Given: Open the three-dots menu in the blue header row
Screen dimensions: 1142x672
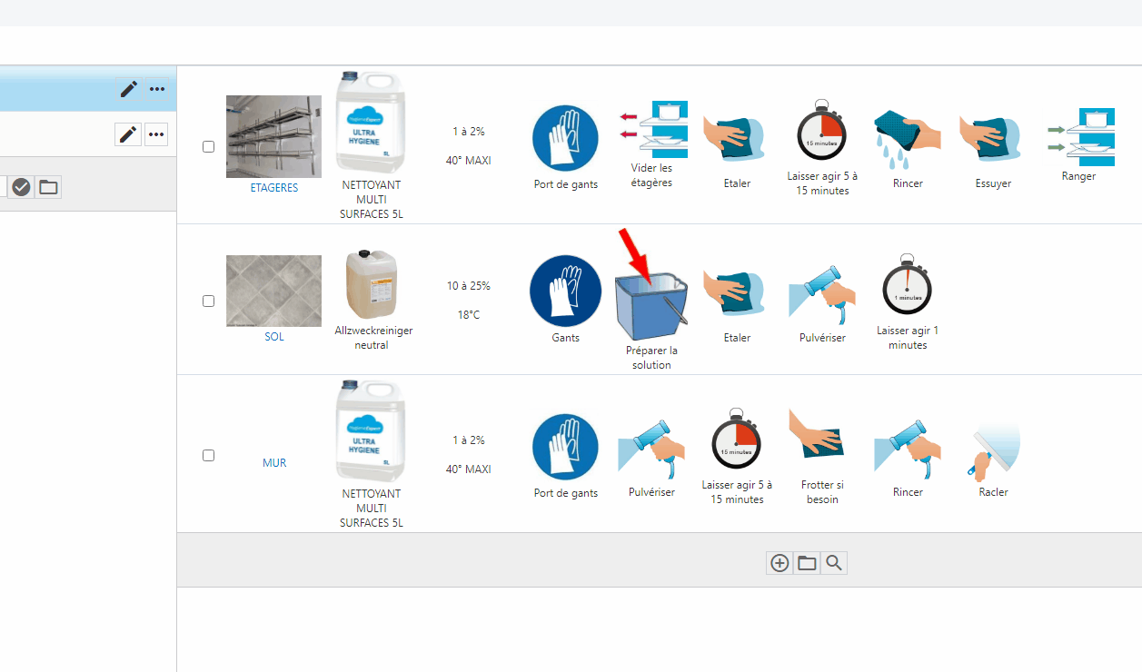Looking at the screenshot, I should tap(157, 89).
